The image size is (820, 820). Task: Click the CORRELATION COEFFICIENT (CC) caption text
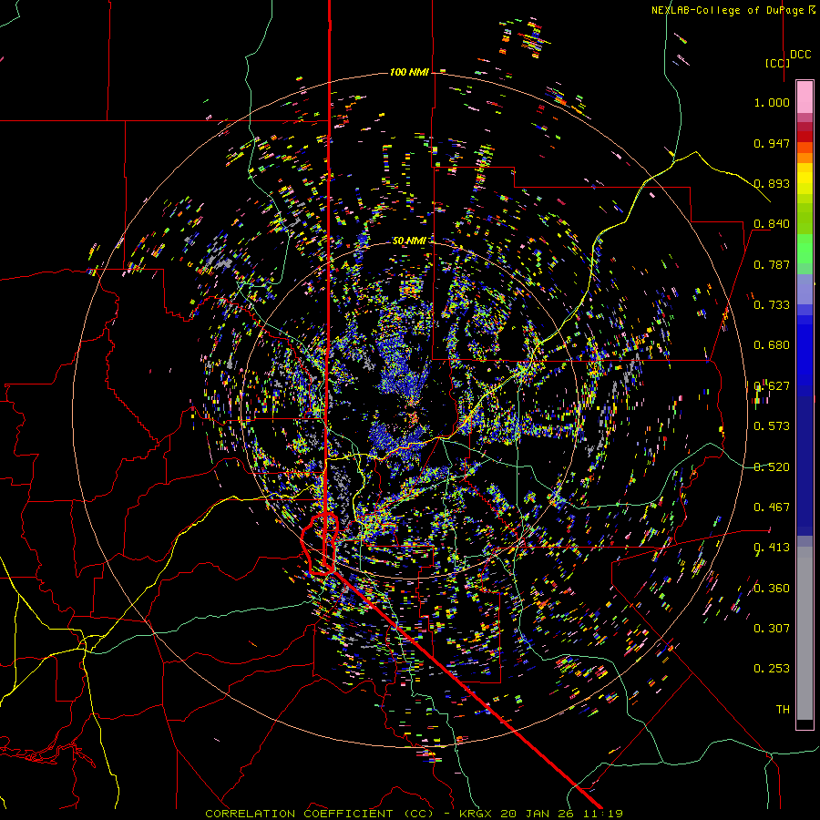pos(319,814)
